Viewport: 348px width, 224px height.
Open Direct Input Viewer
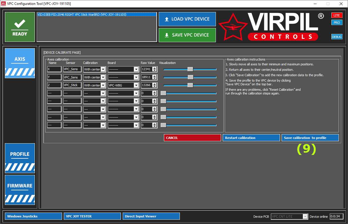[151, 216]
